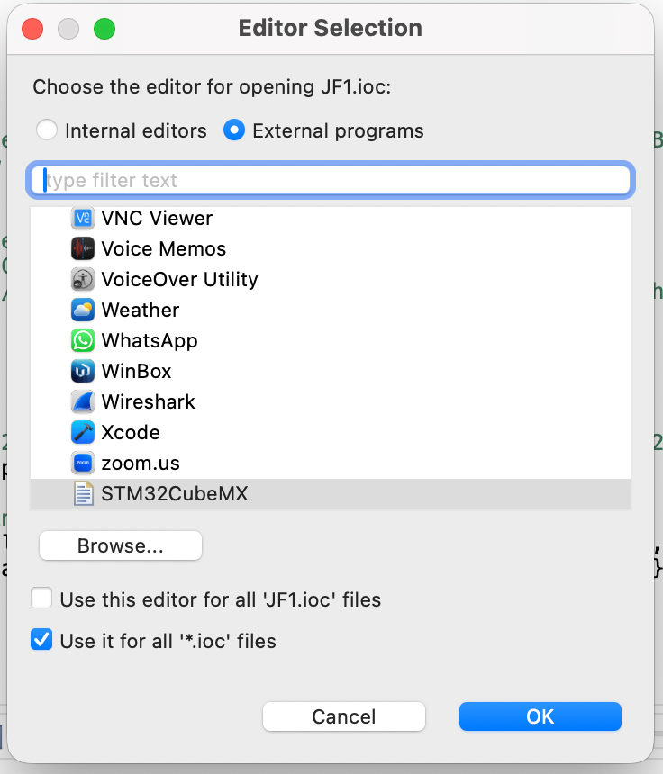Open the Browse dialog
663x774 pixels.
click(120, 545)
